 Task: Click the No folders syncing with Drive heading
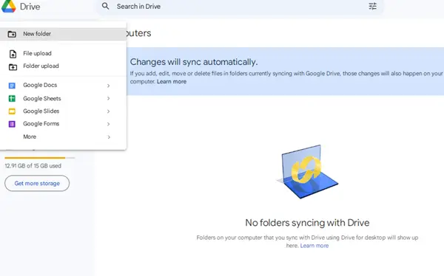307,223
